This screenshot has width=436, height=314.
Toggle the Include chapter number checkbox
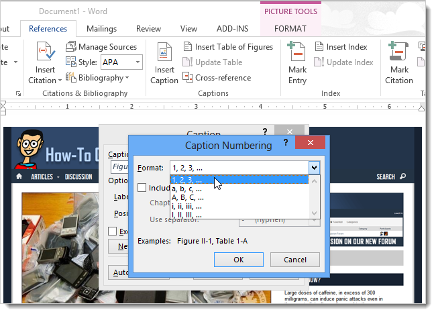tap(142, 188)
